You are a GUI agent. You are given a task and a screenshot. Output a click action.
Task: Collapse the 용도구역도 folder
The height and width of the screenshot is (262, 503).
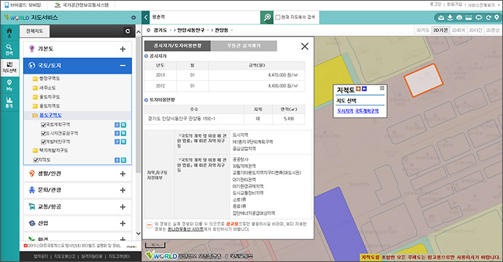[x=48, y=115]
